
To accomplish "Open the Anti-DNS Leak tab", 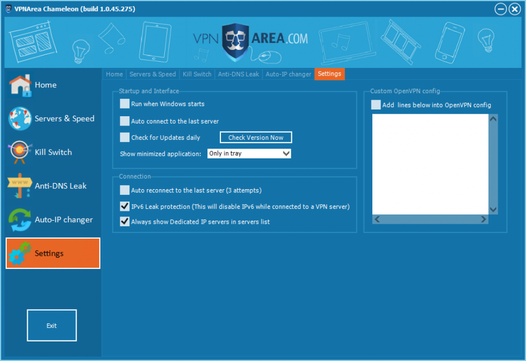I will (238, 74).
